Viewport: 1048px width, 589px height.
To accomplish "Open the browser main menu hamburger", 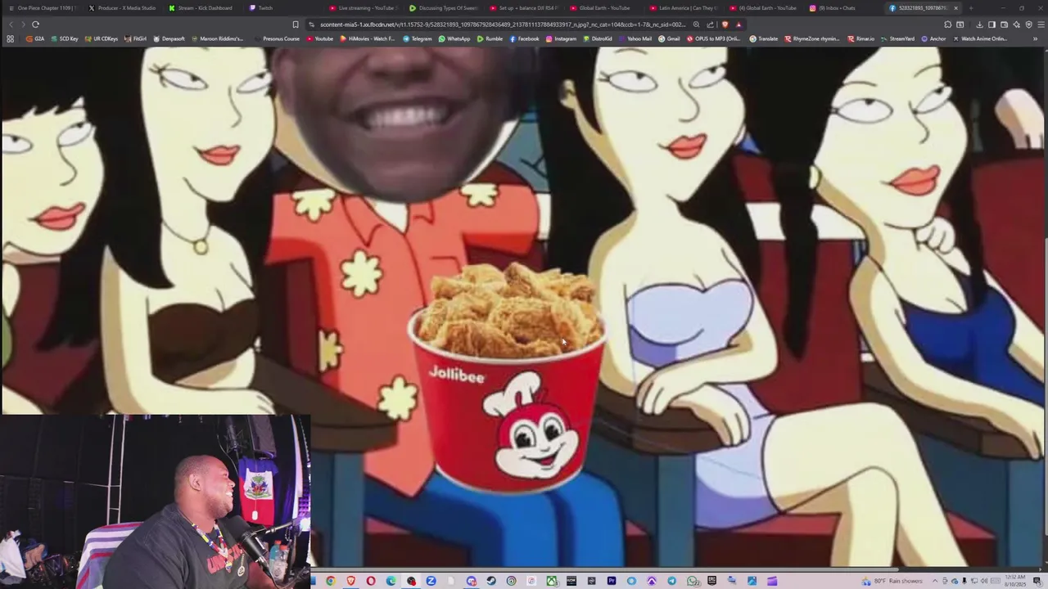I will coord(1041,25).
